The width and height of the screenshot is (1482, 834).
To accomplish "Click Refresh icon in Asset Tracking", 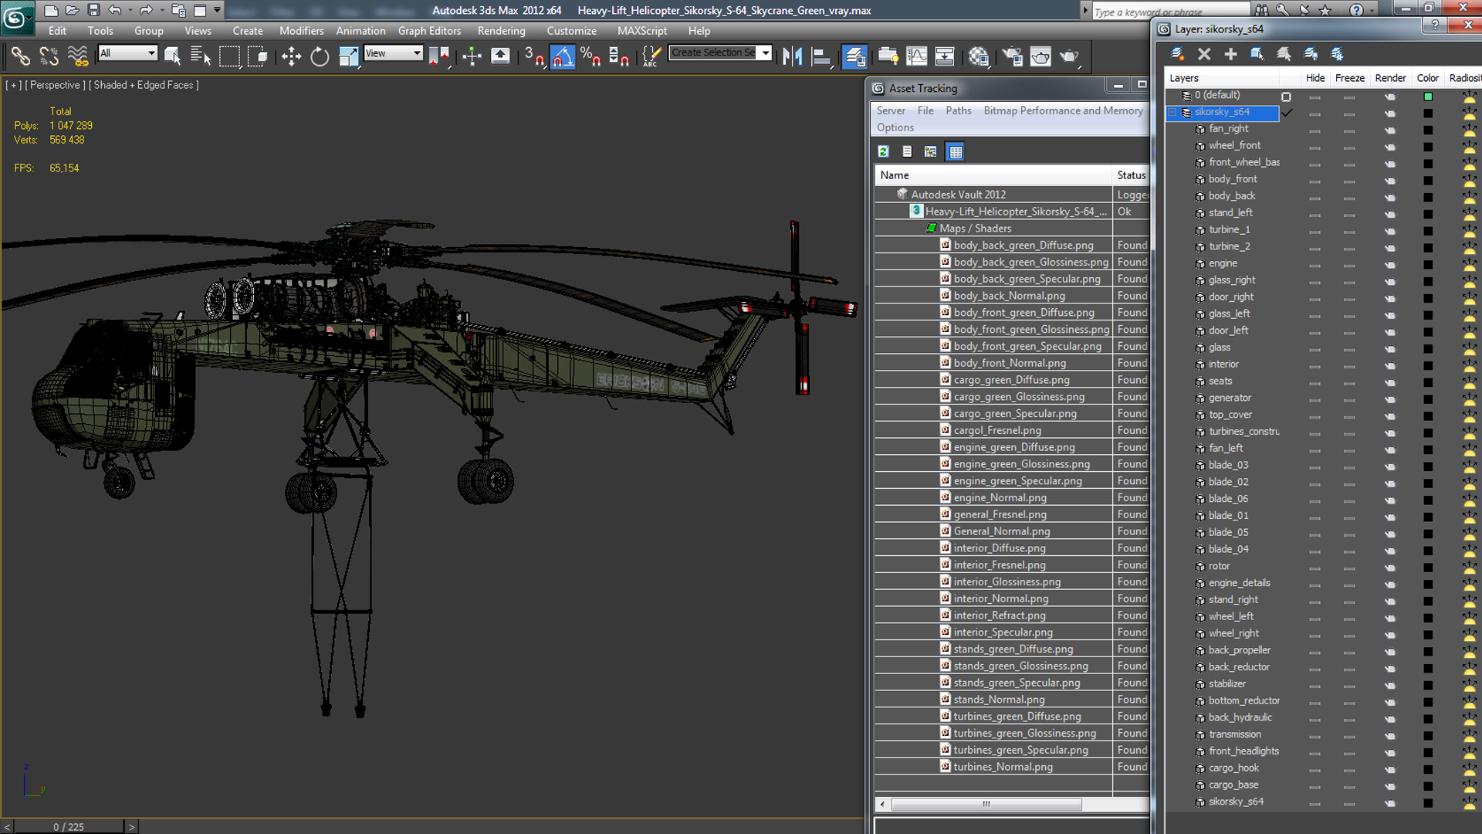I will pos(884,151).
